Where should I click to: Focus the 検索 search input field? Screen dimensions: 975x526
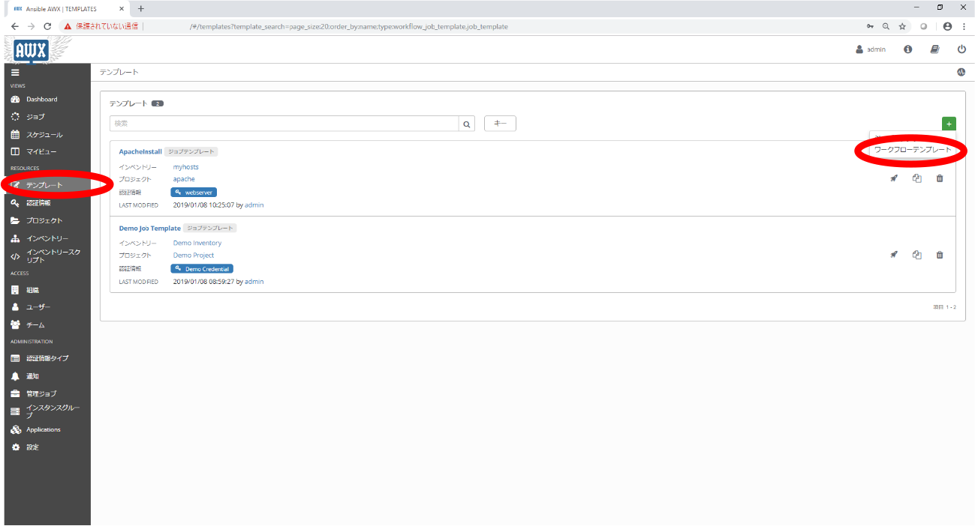284,124
